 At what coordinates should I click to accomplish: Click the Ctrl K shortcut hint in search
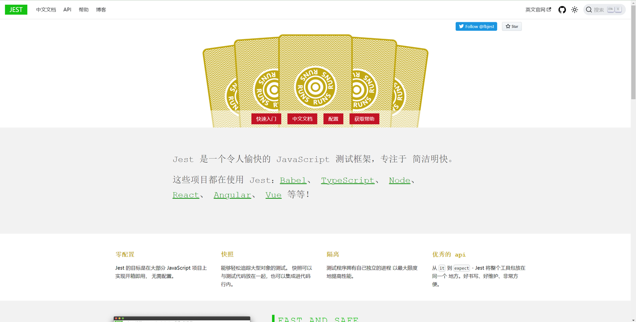pos(614,9)
